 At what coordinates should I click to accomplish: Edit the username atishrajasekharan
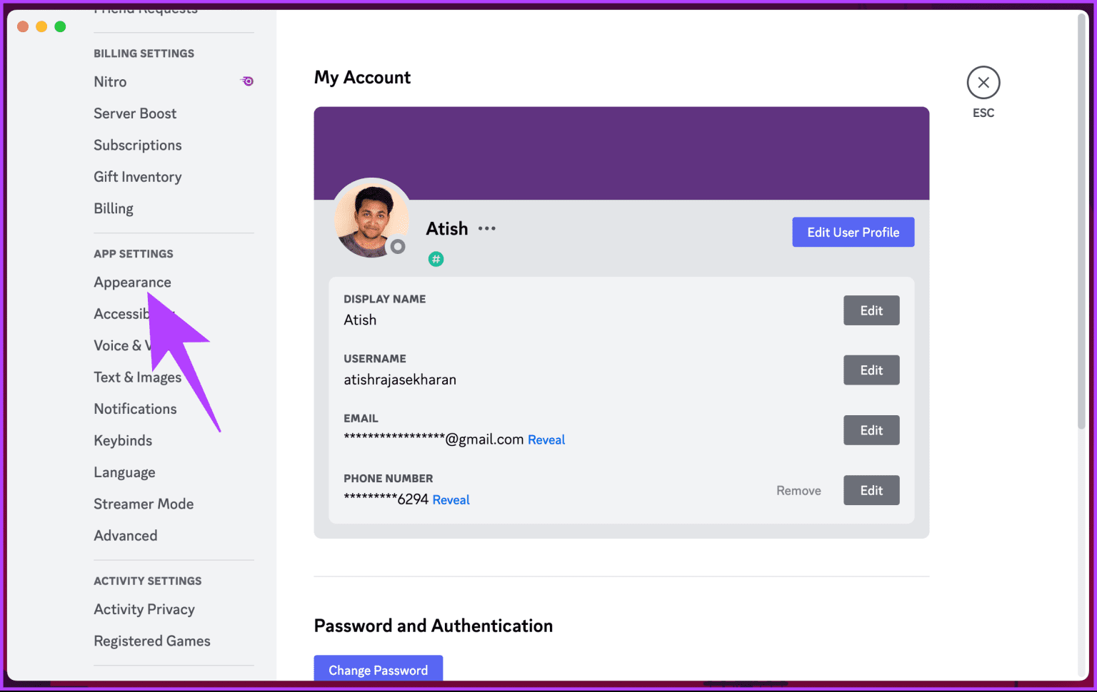871,370
